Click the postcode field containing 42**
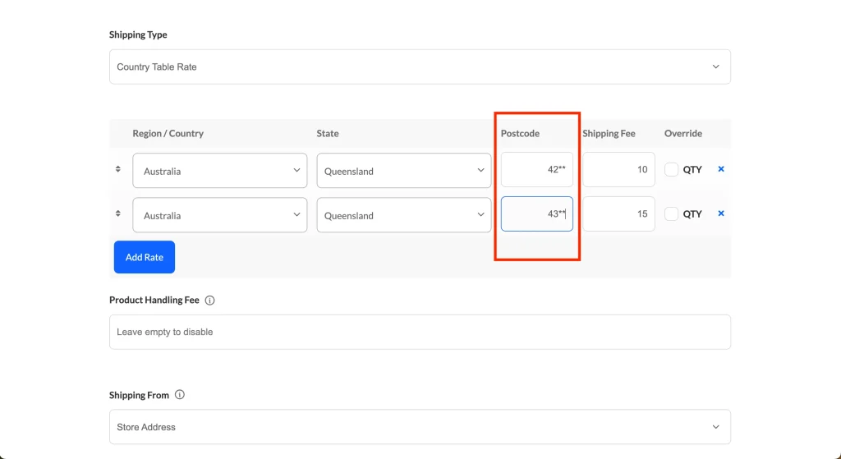Image resolution: width=841 pixels, height=459 pixels. 536,170
